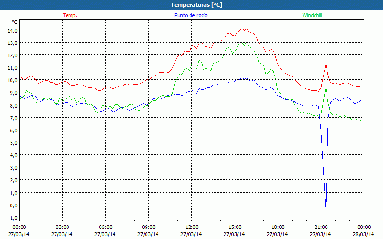
Task: Click the 10,0 y-axis value
Action: coord(13,80)
